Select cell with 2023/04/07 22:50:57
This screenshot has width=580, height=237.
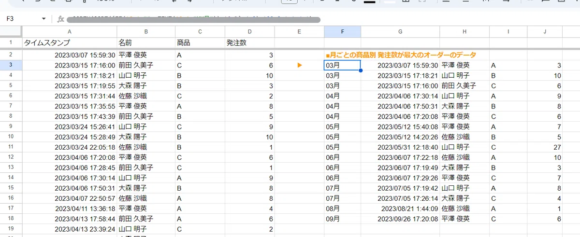pos(70,198)
